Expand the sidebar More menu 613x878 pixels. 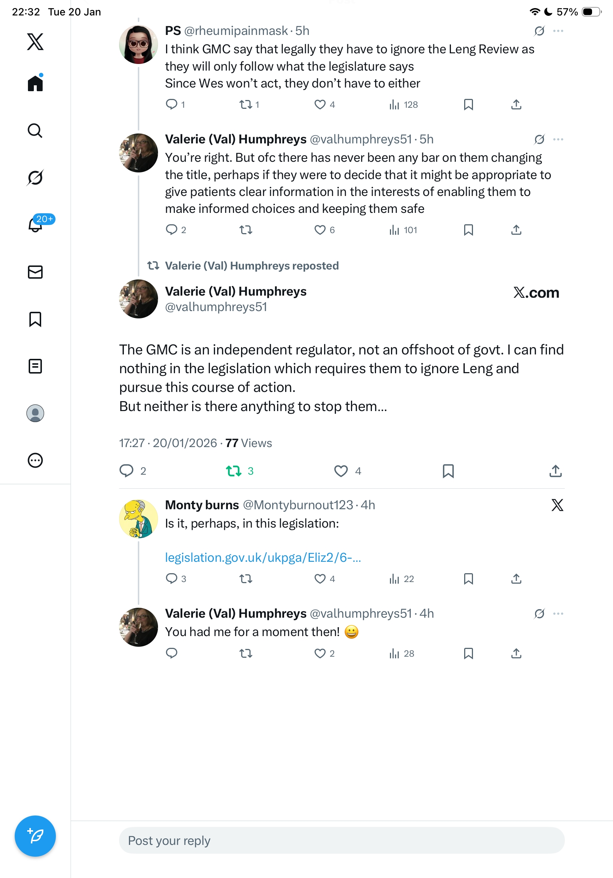point(35,460)
